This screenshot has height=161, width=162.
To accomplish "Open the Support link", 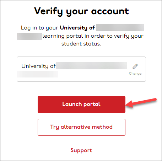I will 81,150.
